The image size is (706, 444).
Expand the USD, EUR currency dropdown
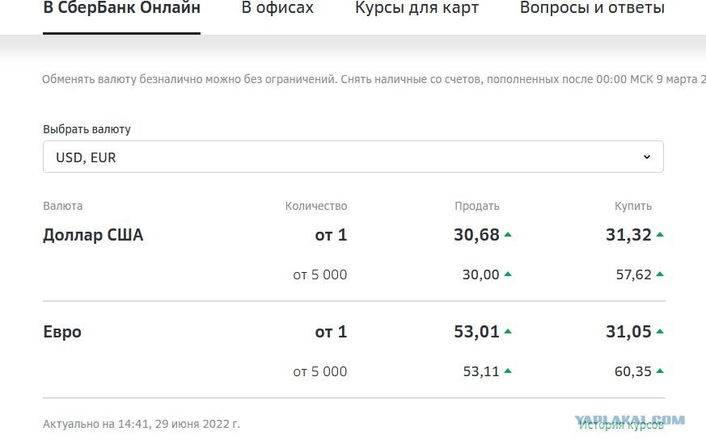tap(353, 157)
